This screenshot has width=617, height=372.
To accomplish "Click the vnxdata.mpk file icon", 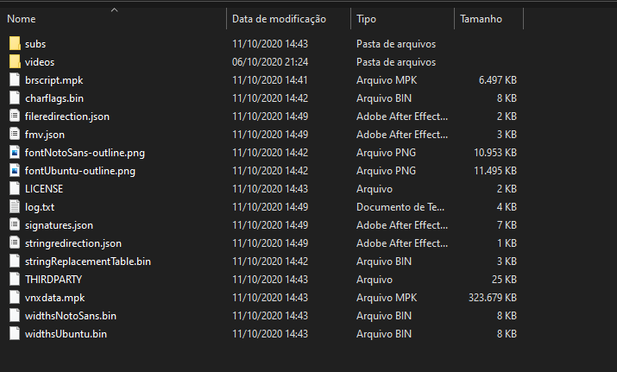I will [x=15, y=297].
